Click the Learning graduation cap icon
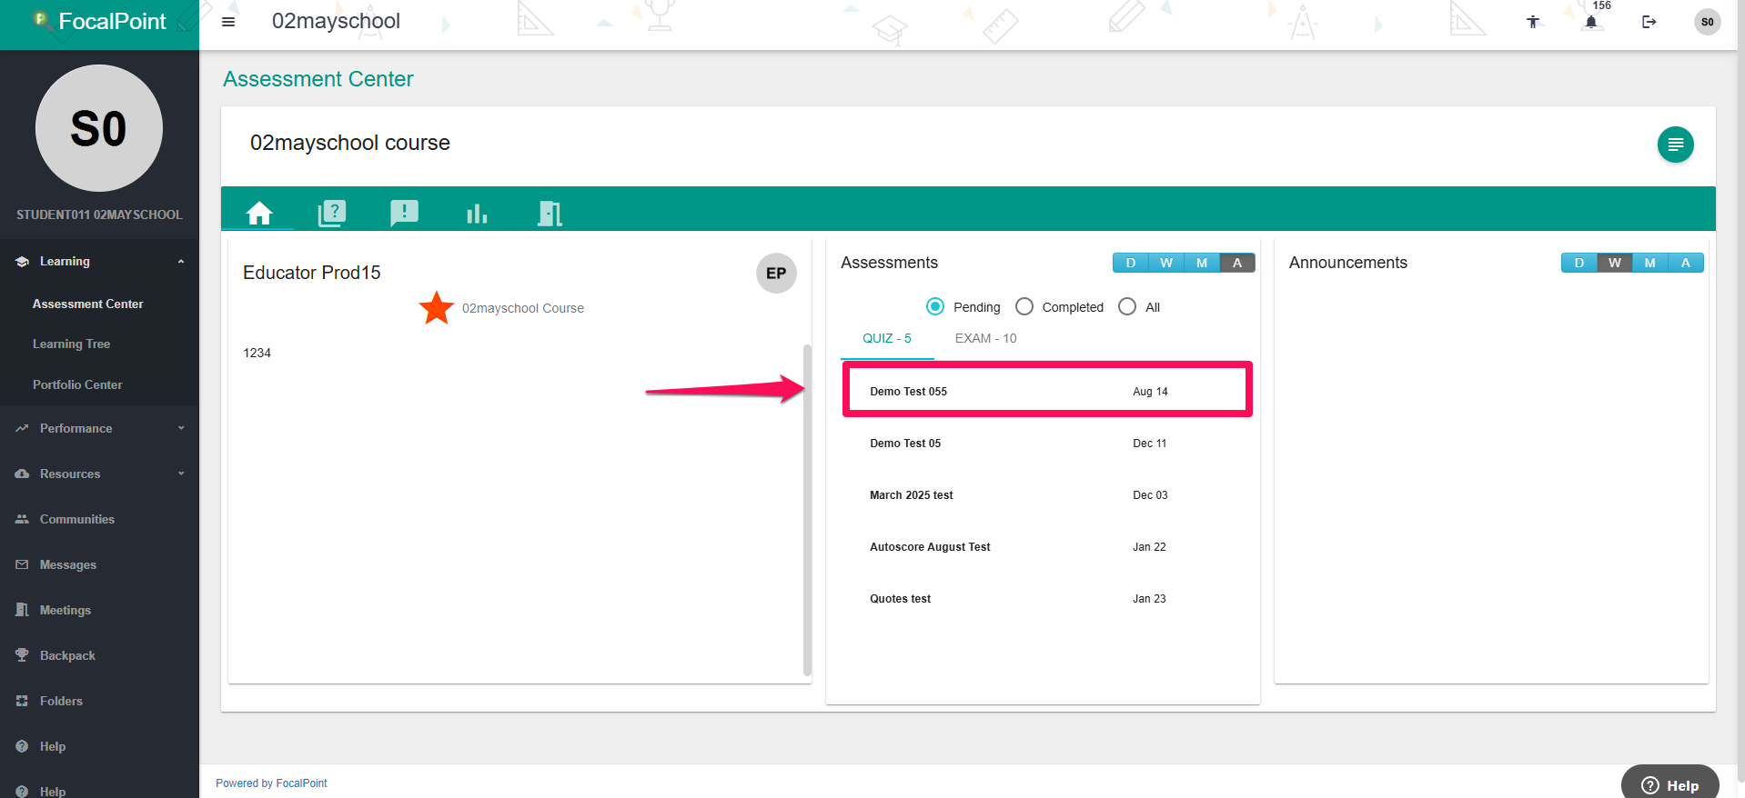The height and width of the screenshot is (798, 1745). (22, 261)
